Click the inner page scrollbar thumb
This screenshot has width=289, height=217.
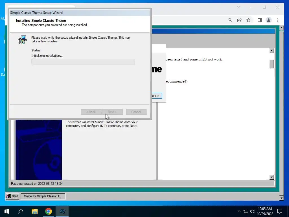[272, 64]
